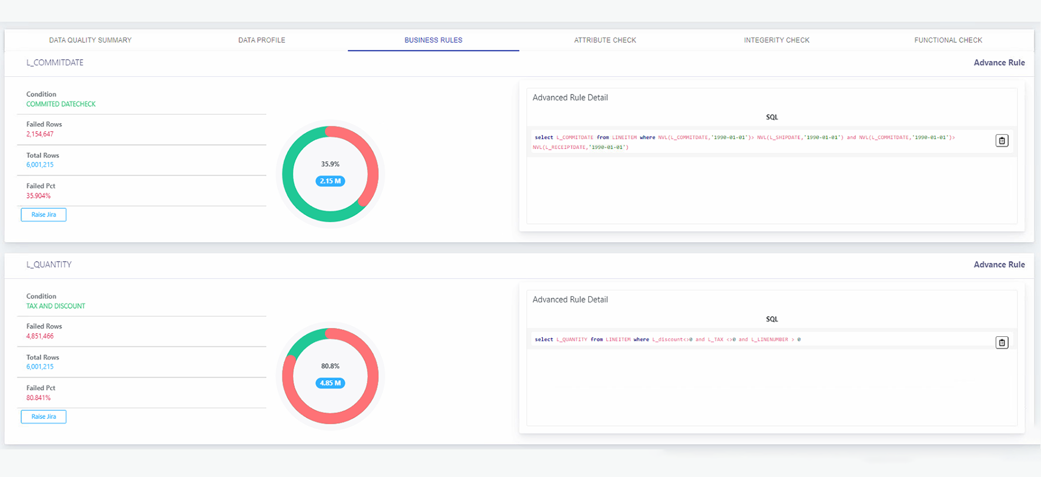Copy the L_COMMITDATE SQL query to clipboard
Screen dimensions: 1041x477
[1002, 141]
